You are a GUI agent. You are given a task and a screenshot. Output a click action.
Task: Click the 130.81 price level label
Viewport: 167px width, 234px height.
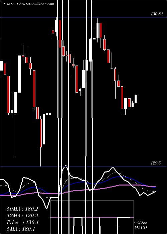tap(157, 14)
